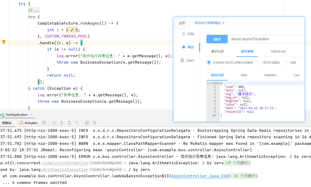The width and height of the screenshot is (311, 187).
Task: Click Create breakpoint beside CompletionException
Action: [106, 163]
